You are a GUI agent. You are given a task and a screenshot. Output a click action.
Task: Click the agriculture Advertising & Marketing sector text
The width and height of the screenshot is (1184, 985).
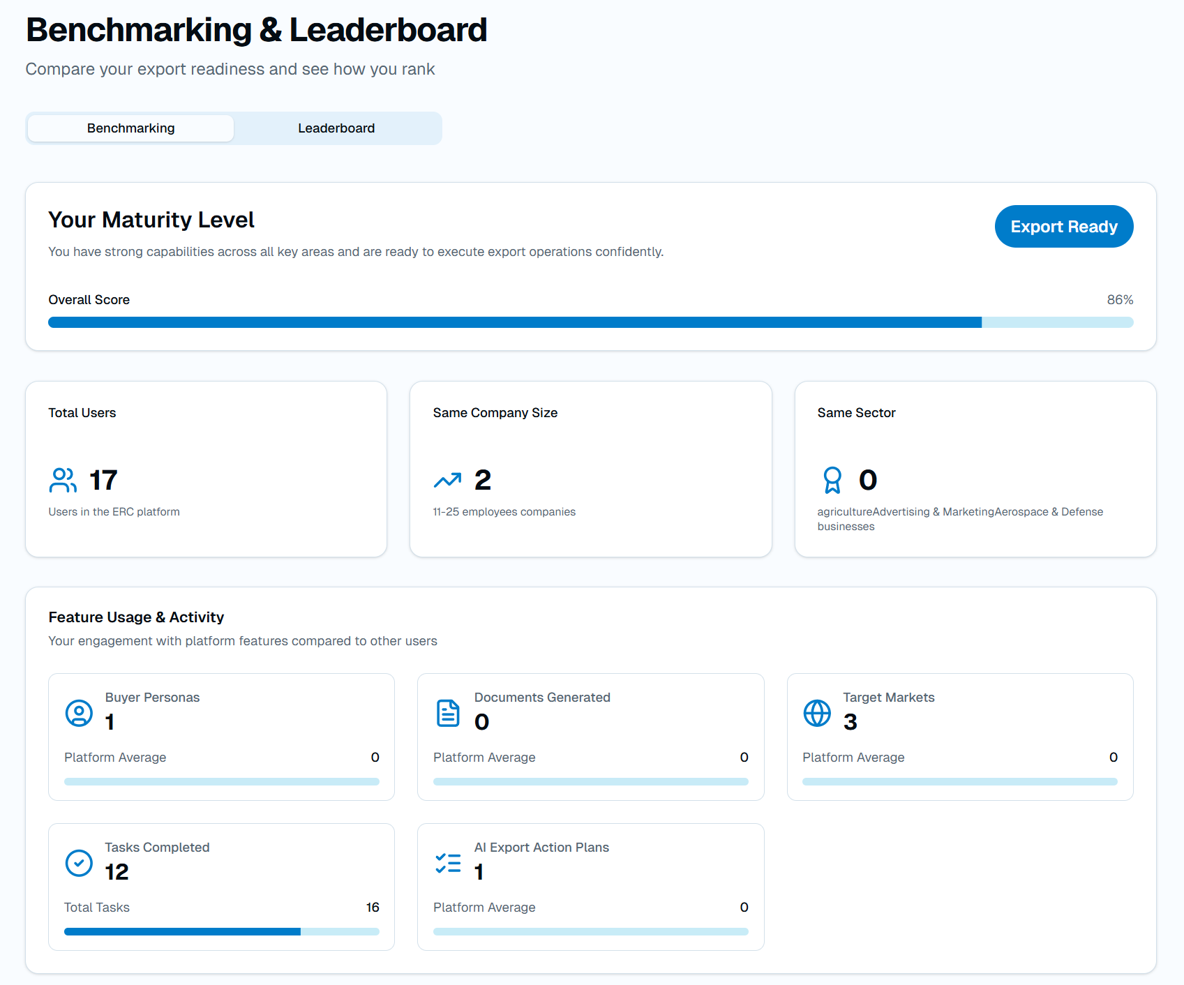click(960, 519)
